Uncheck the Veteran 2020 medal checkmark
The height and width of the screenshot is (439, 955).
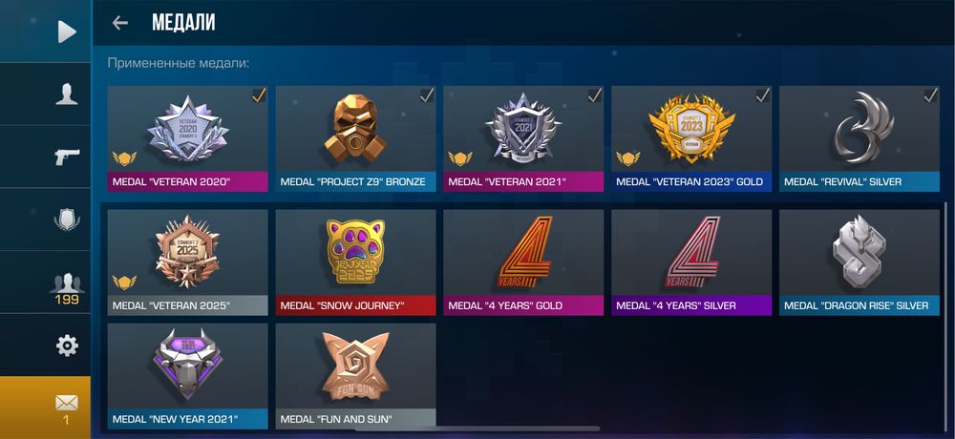[x=259, y=95]
